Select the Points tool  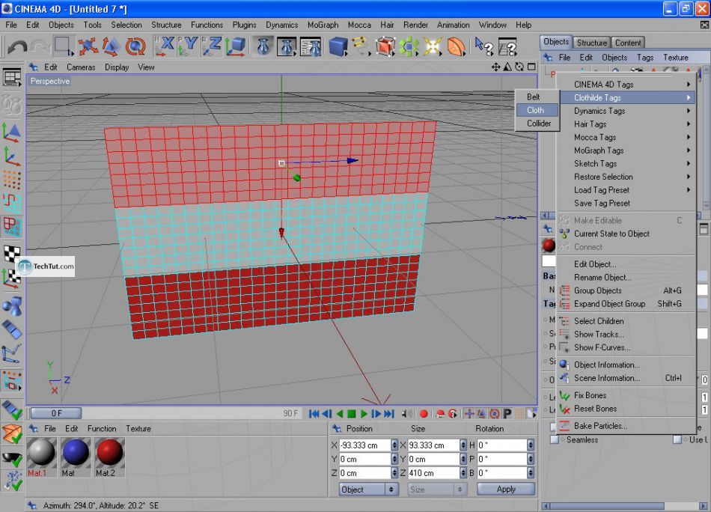tap(12, 180)
